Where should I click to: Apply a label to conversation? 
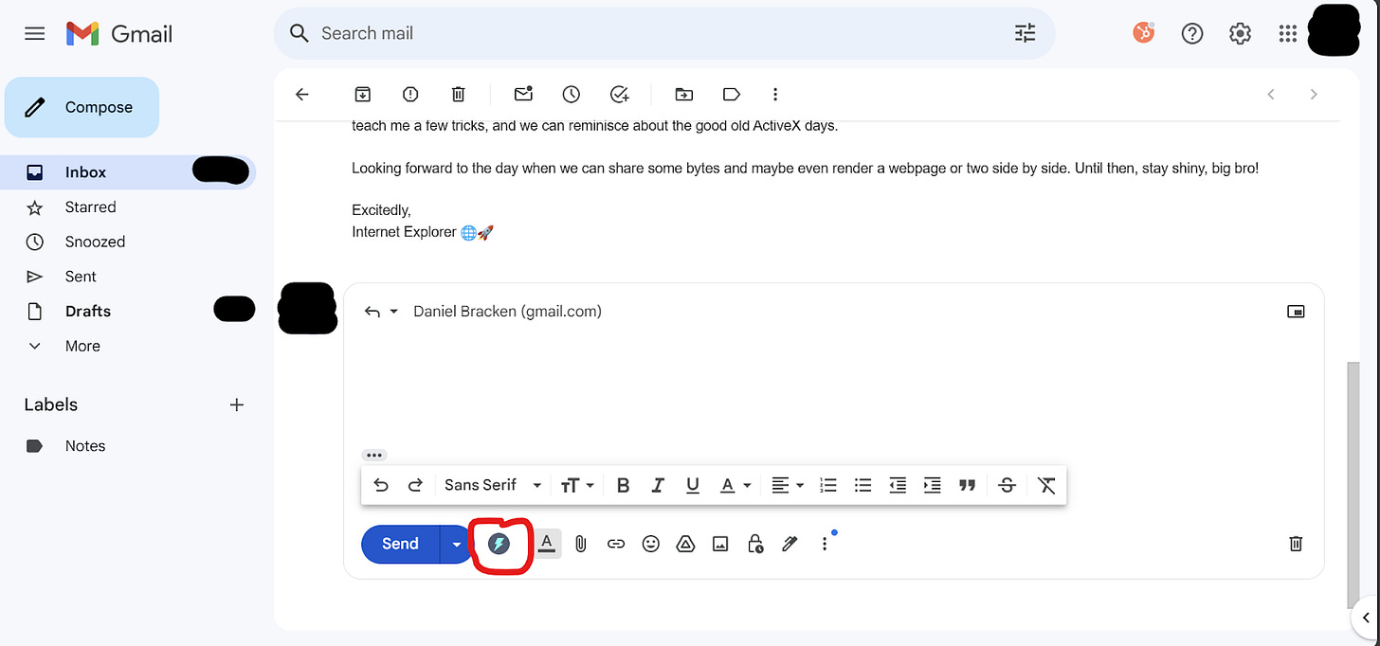(731, 94)
